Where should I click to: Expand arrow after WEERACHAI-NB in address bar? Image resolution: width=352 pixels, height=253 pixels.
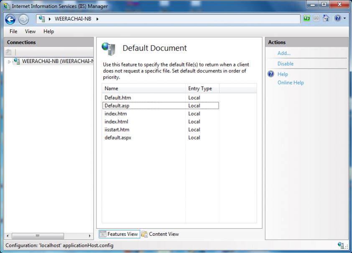point(97,19)
